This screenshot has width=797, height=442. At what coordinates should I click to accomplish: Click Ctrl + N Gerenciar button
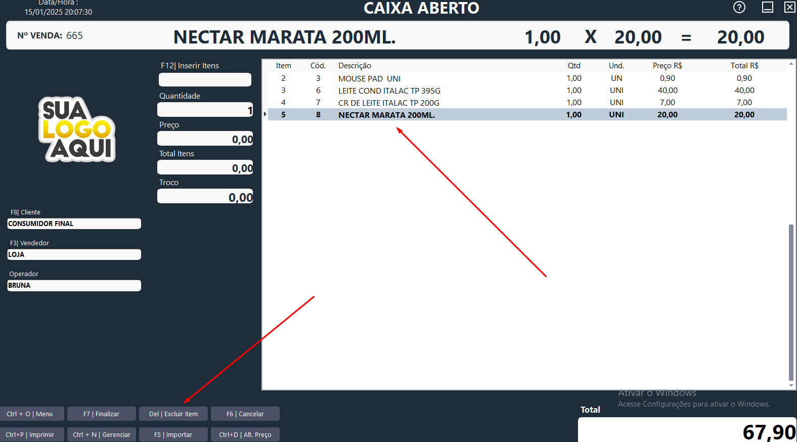102,434
